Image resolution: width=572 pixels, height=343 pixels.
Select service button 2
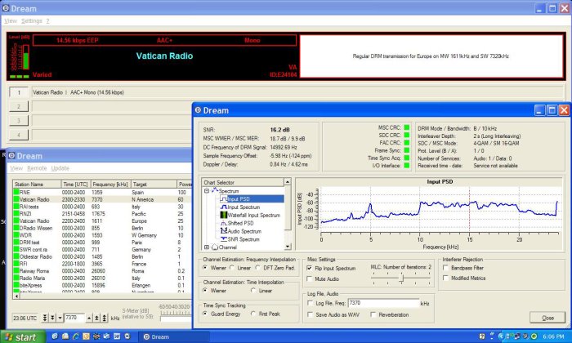tap(19, 106)
